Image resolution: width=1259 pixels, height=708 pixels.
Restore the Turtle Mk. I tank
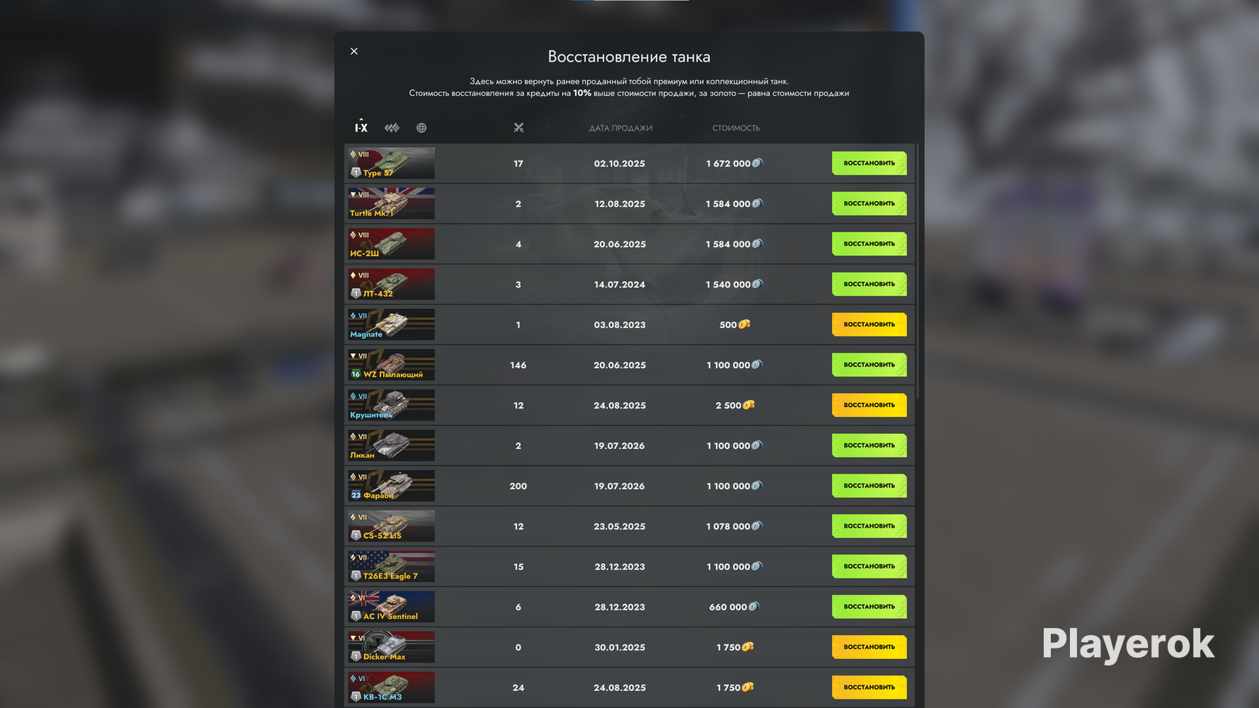pyautogui.click(x=869, y=204)
